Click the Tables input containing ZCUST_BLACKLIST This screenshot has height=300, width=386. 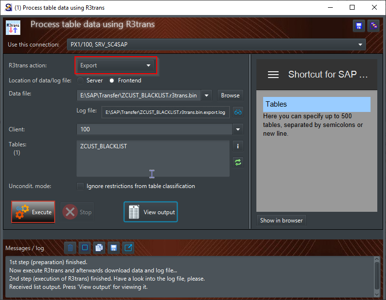(153, 158)
